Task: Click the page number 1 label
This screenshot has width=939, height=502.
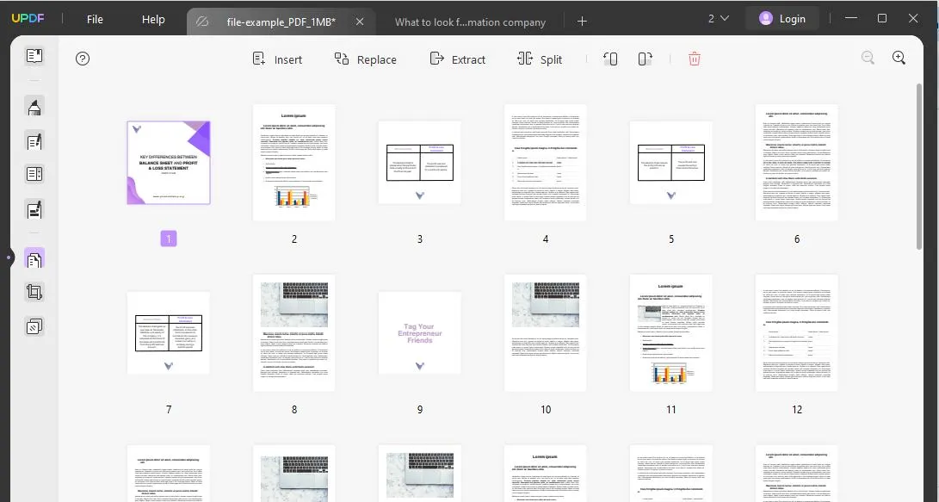Action: click(169, 239)
